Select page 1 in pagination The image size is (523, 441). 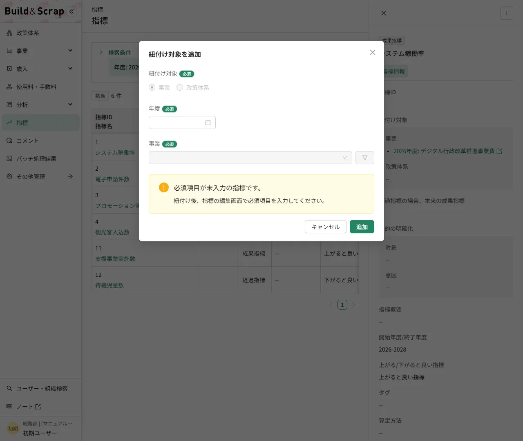coord(342,305)
